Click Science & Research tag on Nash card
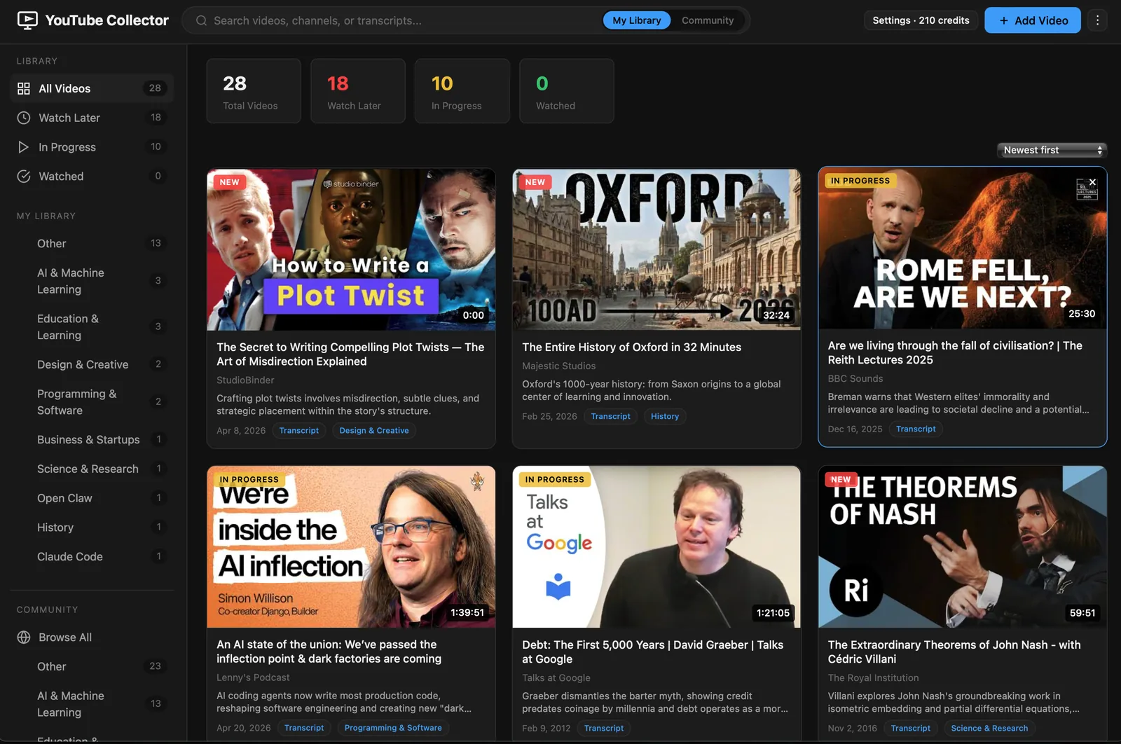Image resolution: width=1121 pixels, height=744 pixels. tap(989, 729)
